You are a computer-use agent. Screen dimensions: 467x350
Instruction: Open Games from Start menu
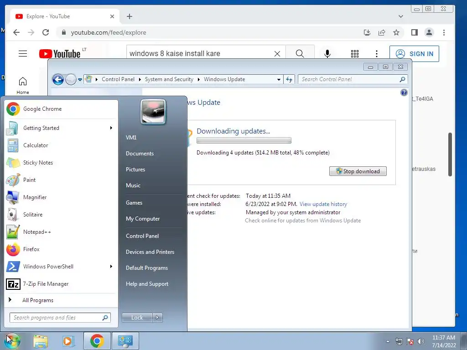pos(134,203)
